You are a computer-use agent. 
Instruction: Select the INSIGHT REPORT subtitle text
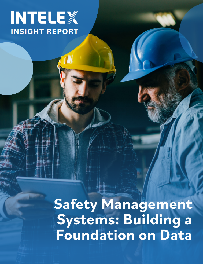click(44, 31)
